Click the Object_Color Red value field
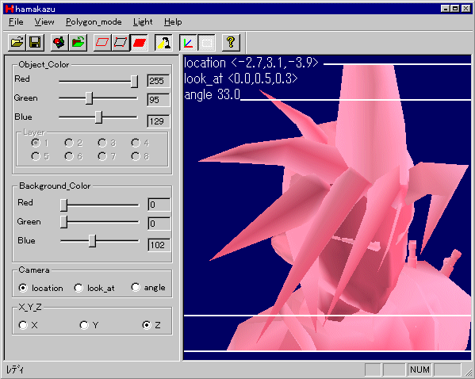Viewport: 475px width, 379px height. click(158, 81)
